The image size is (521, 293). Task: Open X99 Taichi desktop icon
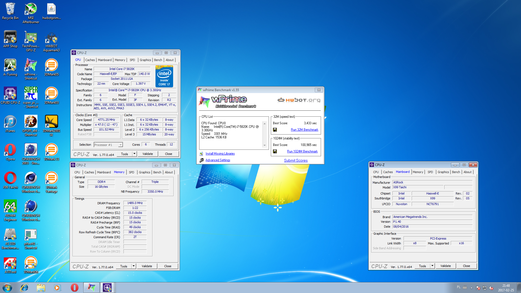click(10, 180)
